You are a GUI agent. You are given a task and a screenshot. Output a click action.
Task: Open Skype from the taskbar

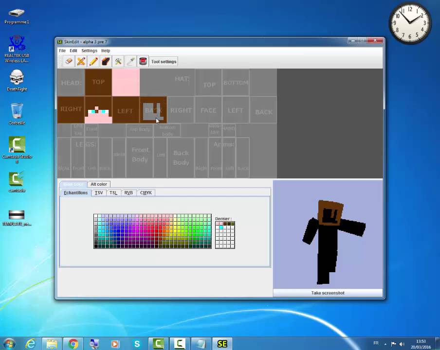click(137, 344)
